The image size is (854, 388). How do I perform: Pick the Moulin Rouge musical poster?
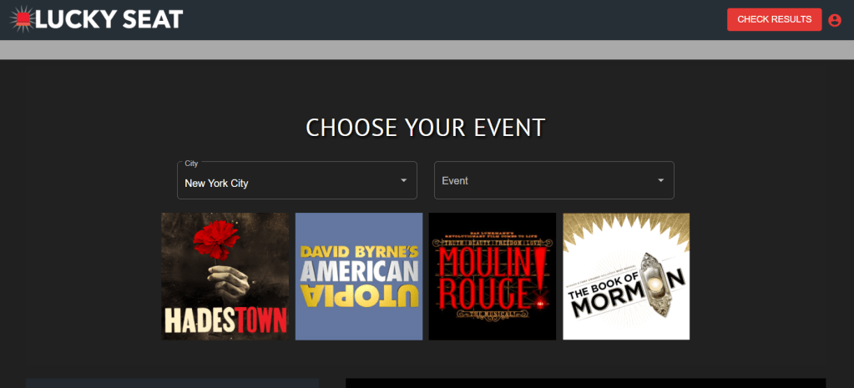click(x=493, y=276)
